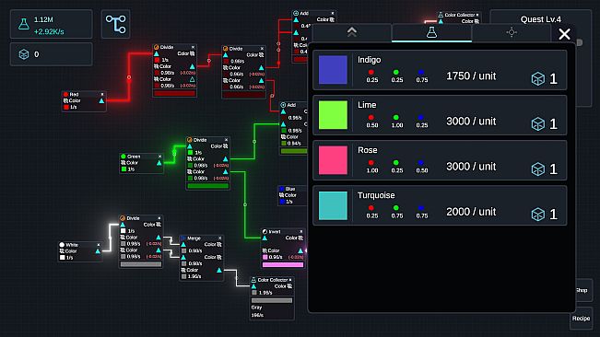Click the Invert node's half-circle icon
This screenshot has height=337, width=600.
pyautogui.click(x=265, y=231)
